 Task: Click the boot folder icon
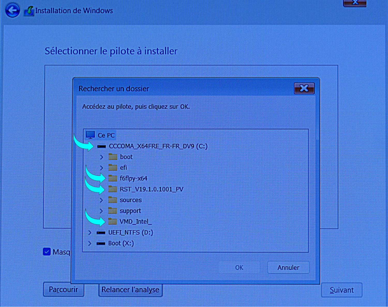coord(113,157)
